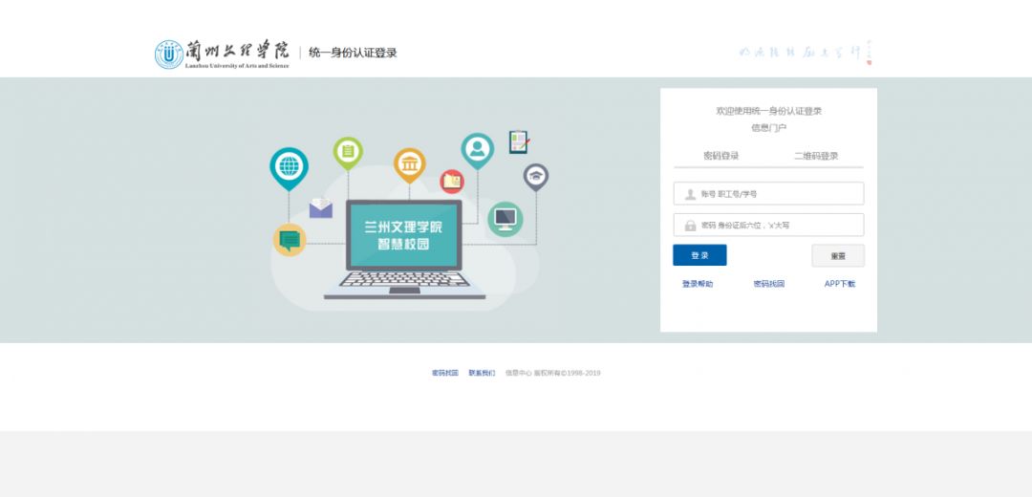The height and width of the screenshot is (497, 1032).
Task: Click the 账号 username input field
Action: (x=768, y=194)
